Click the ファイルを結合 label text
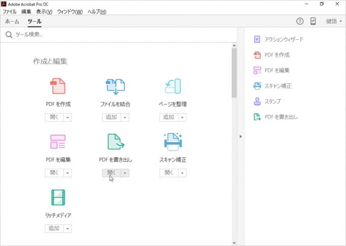The height and width of the screenshot is (246, 346). pos(115,104)
